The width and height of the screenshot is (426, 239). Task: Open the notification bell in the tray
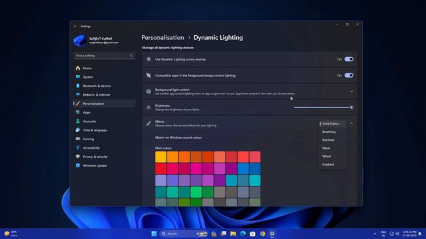click(420, 234)
